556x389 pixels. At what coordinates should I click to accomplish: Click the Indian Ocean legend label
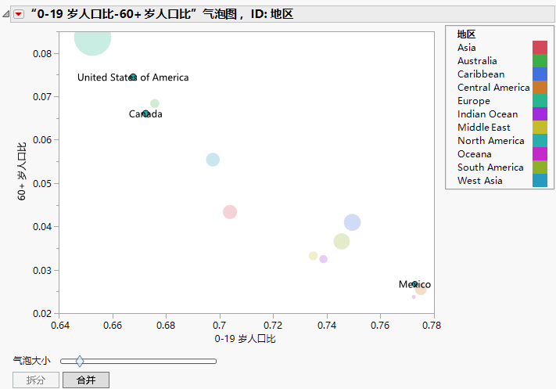pyautogui.click(x=487, y=114)
